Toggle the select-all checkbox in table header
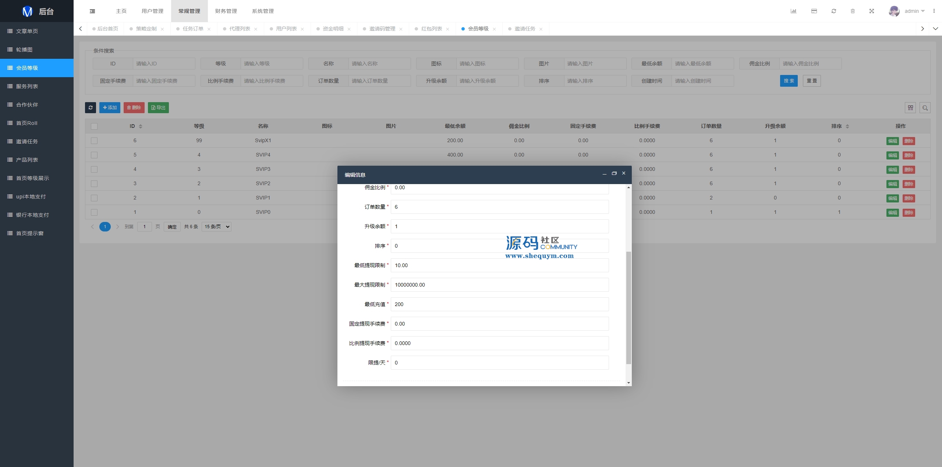Screen dimensions: 942x467 pos(94,126)
